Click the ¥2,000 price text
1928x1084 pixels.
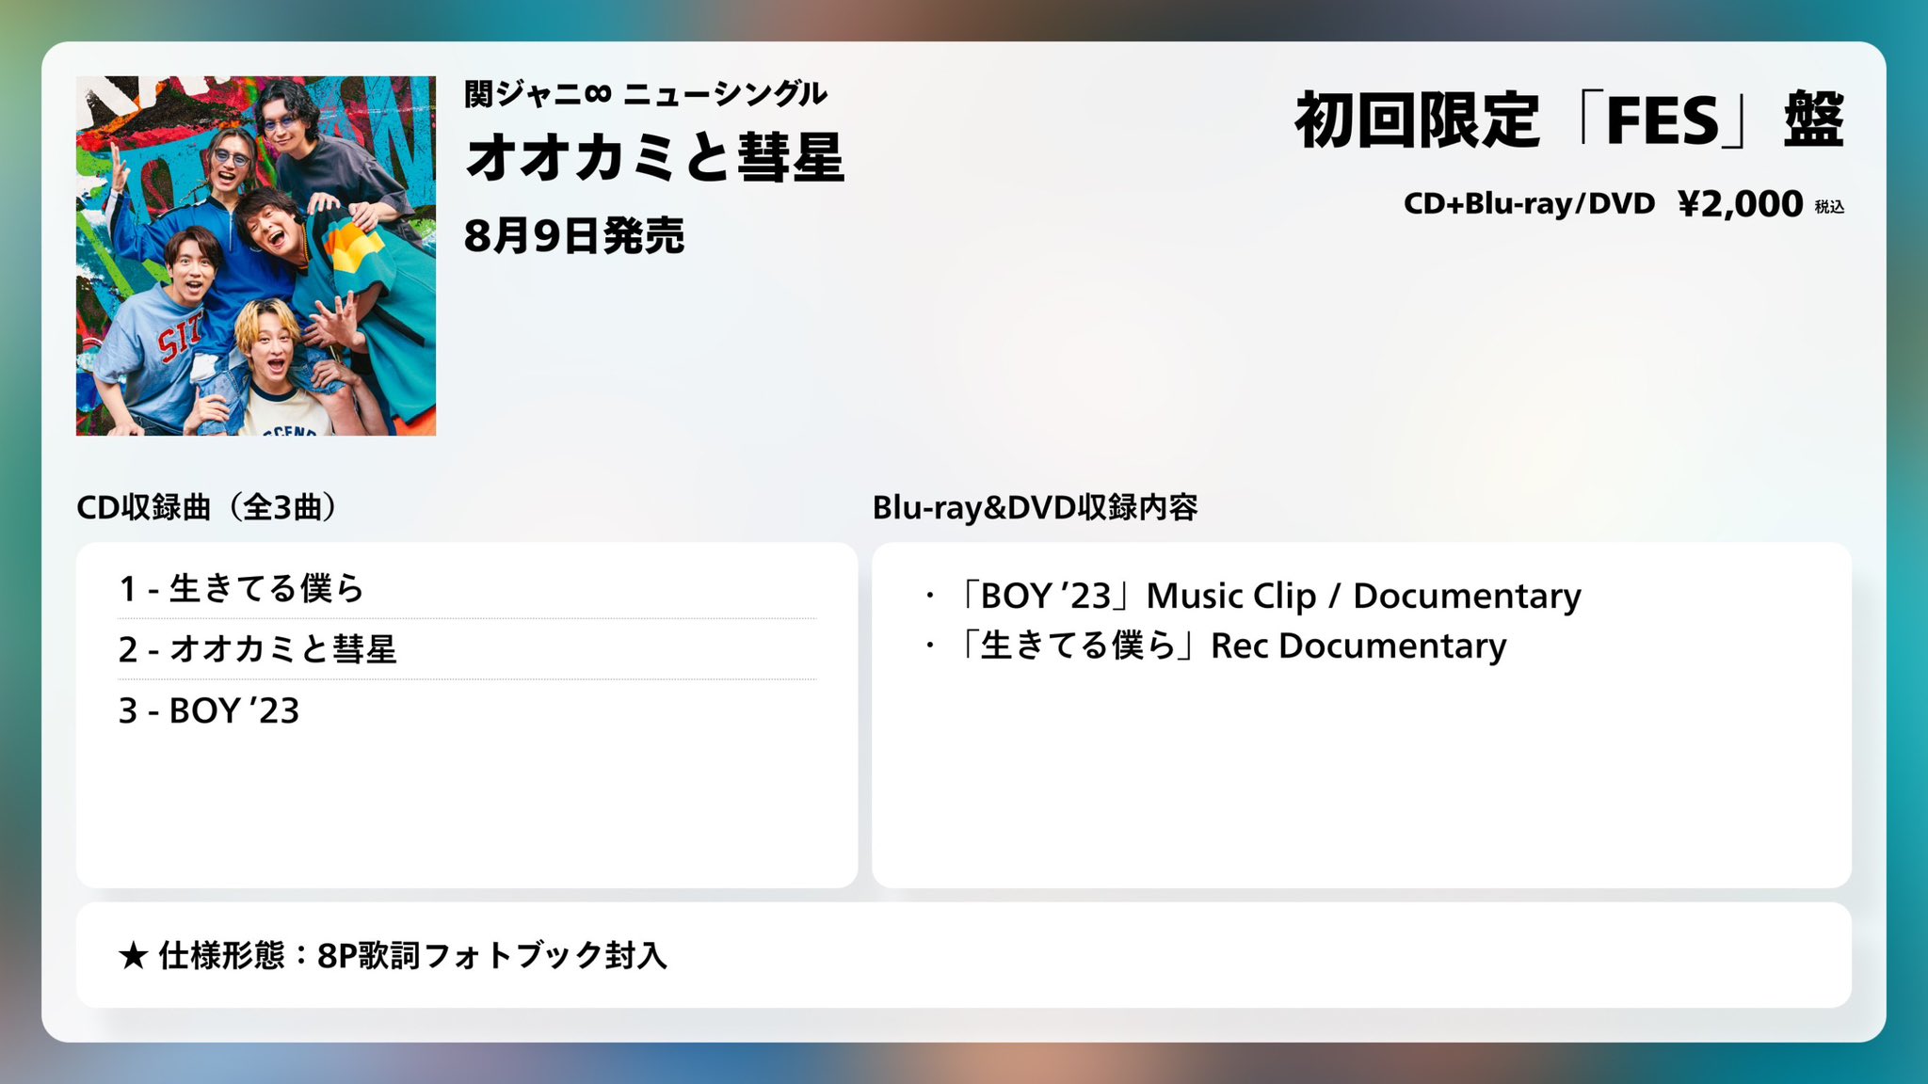pos(1740,203)
